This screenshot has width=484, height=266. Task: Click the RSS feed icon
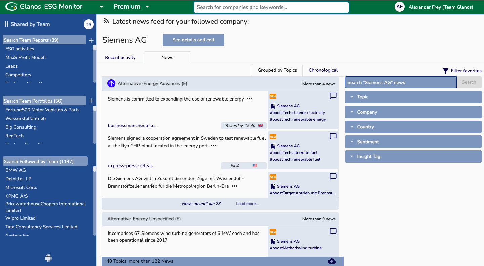(106, 21)
